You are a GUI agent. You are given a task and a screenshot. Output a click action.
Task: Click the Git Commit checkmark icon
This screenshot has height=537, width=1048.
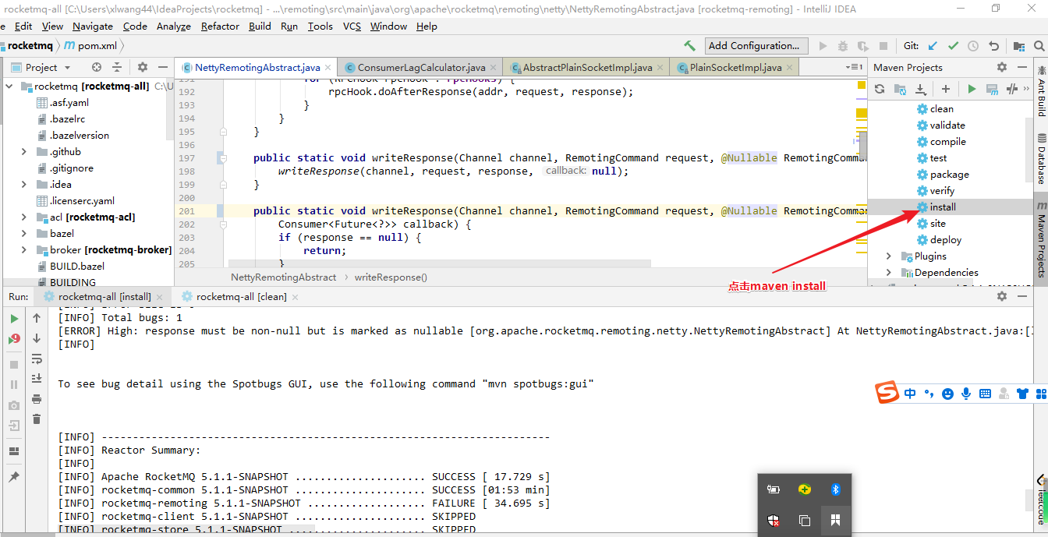click(x=953, y=46)
